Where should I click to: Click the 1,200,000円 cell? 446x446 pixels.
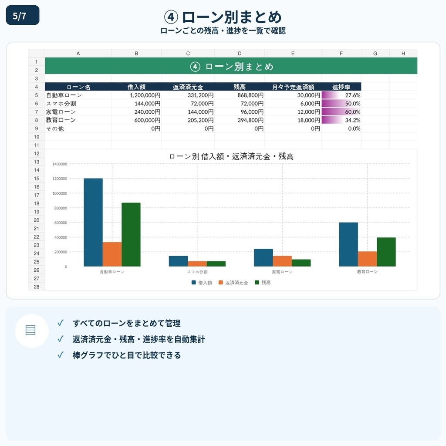coord(136,95)
